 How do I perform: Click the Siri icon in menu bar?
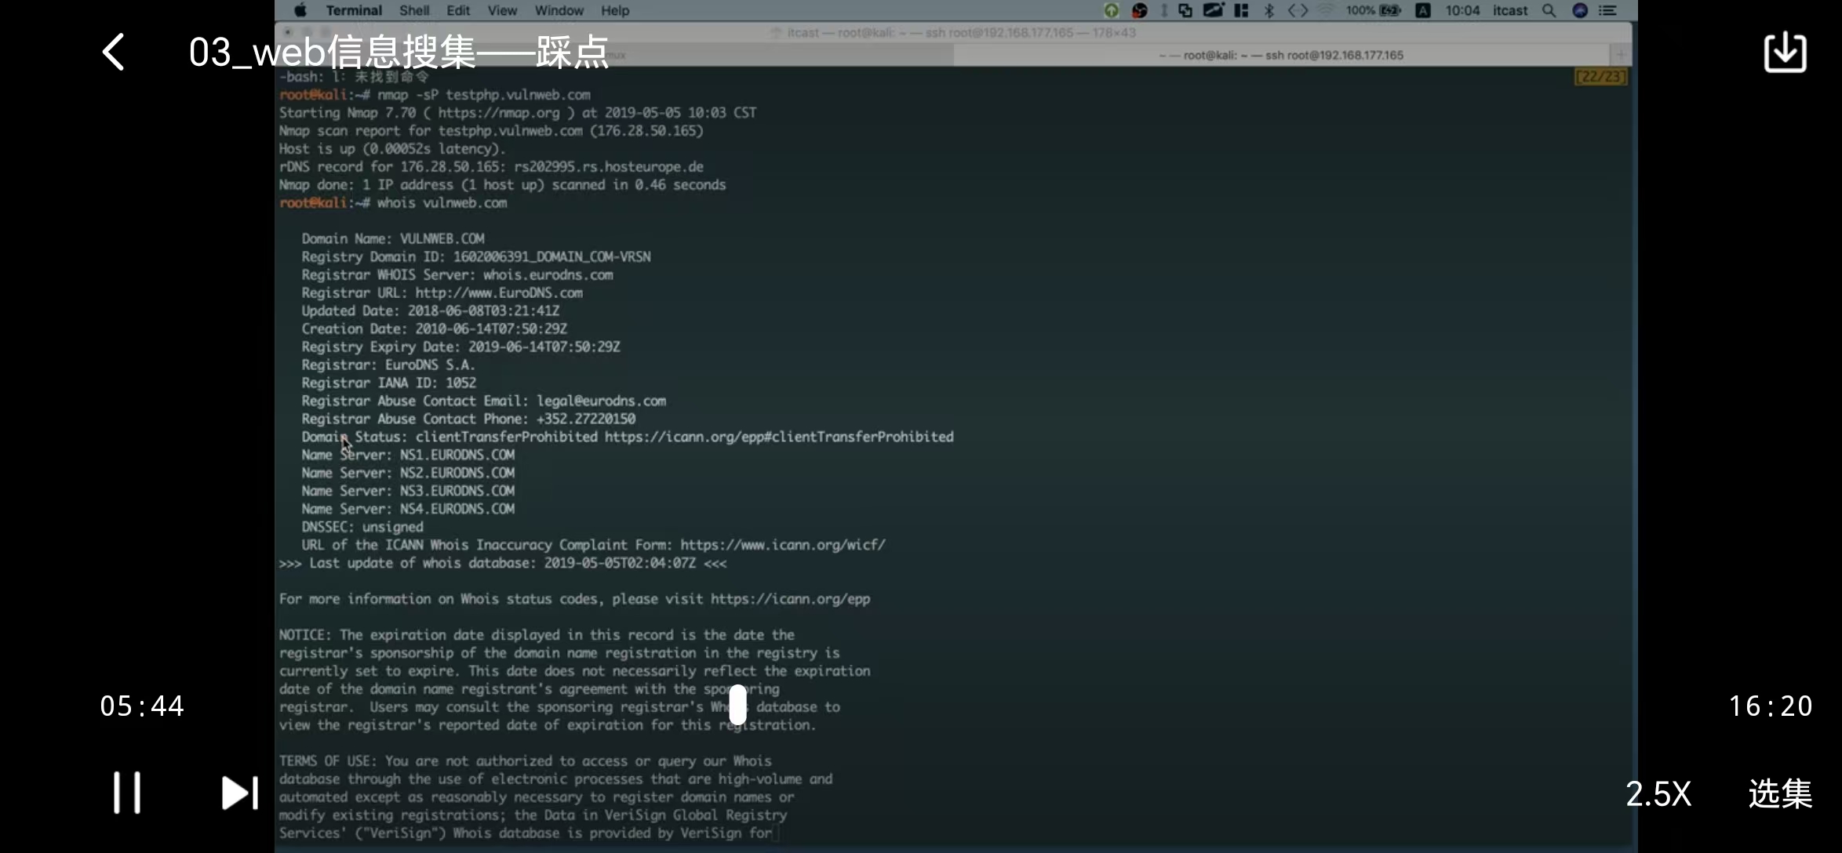tap(1580, 10)
